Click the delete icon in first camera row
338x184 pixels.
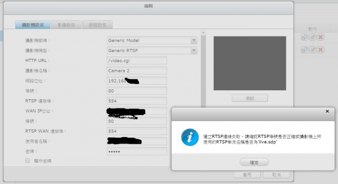321,37
